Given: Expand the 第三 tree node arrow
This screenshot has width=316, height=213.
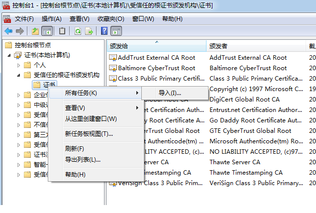Looking at the screenshot, I should coord(19,135).
